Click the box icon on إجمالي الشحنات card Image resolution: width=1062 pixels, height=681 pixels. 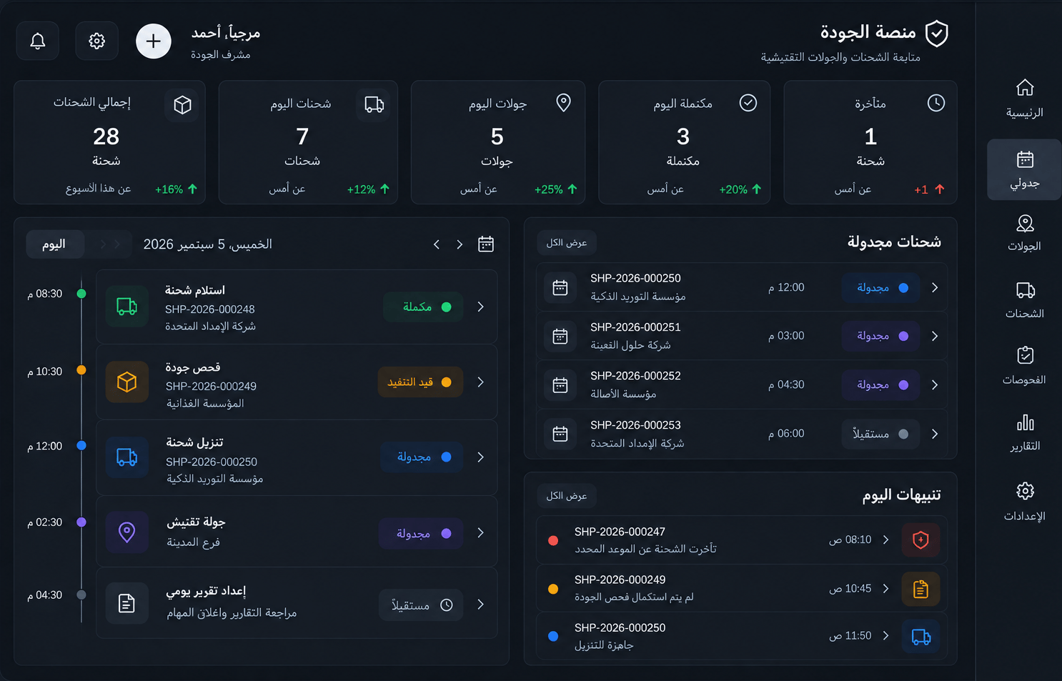coord(182,105)
